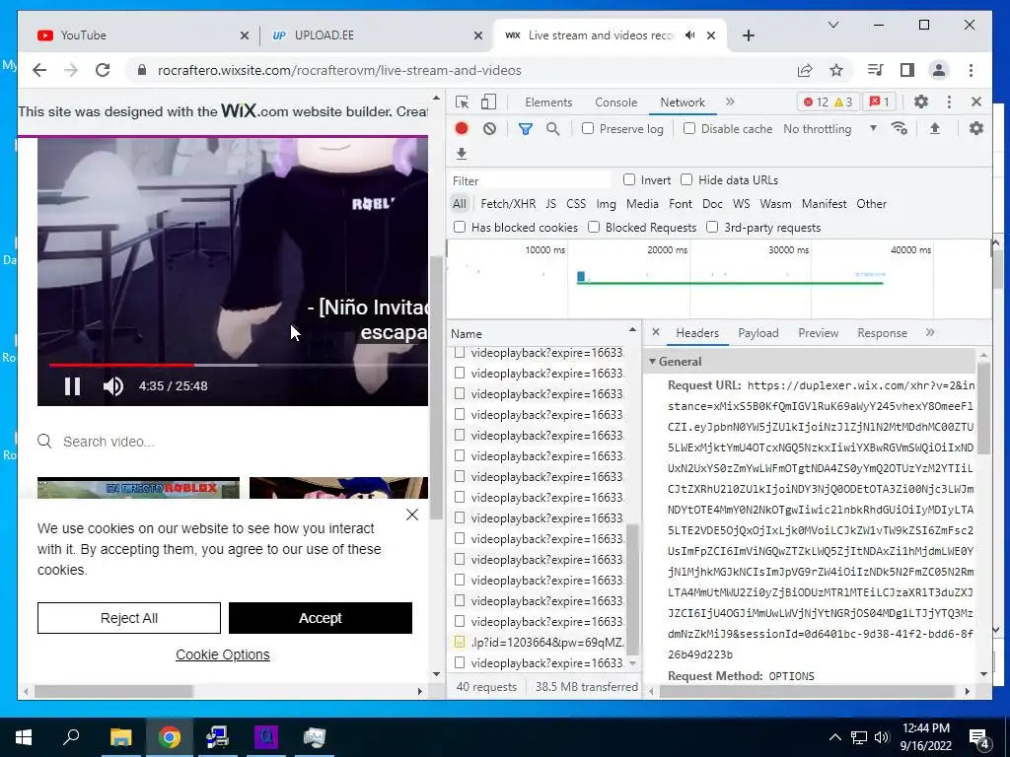Filter requests by Fetch/XHR
Image resolution: width=1010 pixels, height=757 pixels.
[x=508, y=204]
